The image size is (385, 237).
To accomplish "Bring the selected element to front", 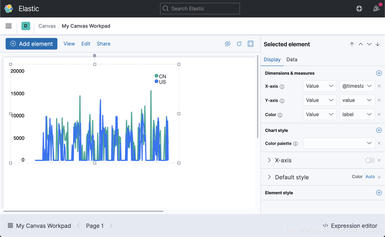I will (352, 44).
